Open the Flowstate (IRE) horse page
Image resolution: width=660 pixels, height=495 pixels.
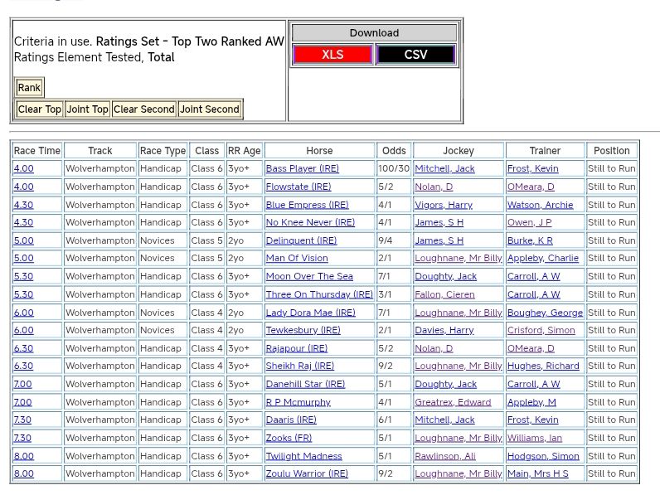pos(298,187)
